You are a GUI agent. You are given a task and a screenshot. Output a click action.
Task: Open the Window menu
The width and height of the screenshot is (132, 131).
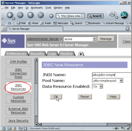(x=58, y=8)
